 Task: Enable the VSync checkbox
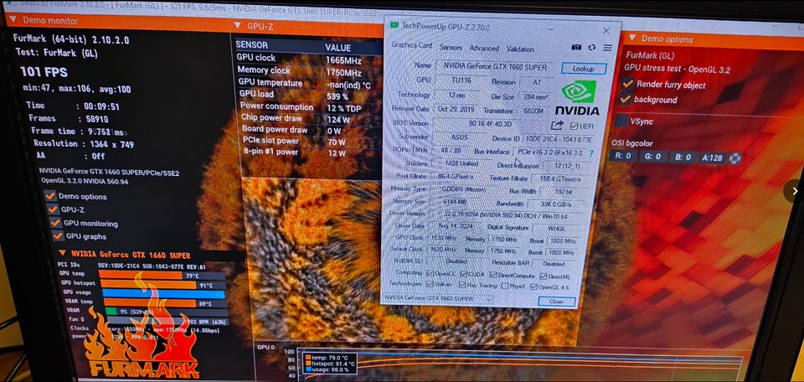point(621,121)
